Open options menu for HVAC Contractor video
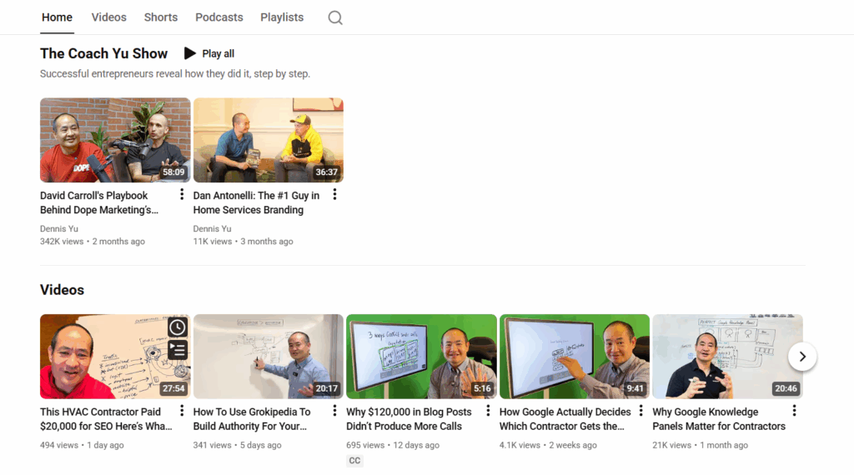 point(182,411)
